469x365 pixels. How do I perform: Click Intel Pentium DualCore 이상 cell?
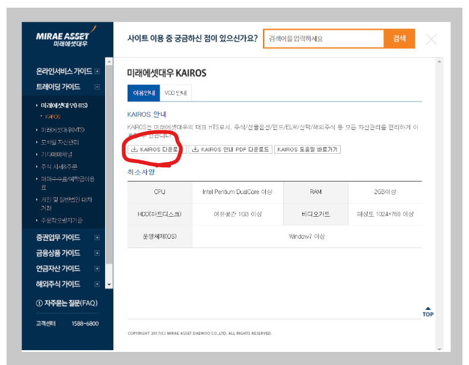237,192
